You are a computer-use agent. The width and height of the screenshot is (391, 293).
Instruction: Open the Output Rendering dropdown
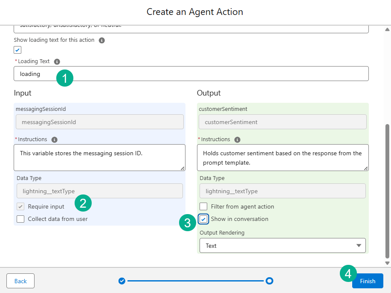pyautogui.click(x=282, y=246)
